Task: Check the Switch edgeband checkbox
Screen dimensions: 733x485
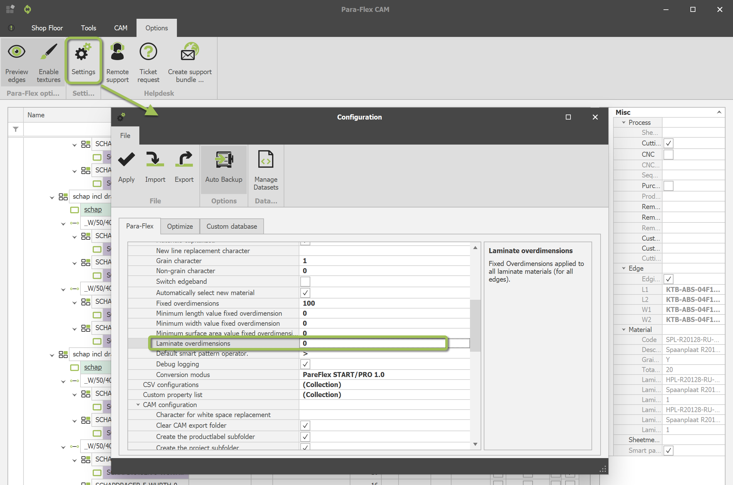Action: tap(305, 282)
